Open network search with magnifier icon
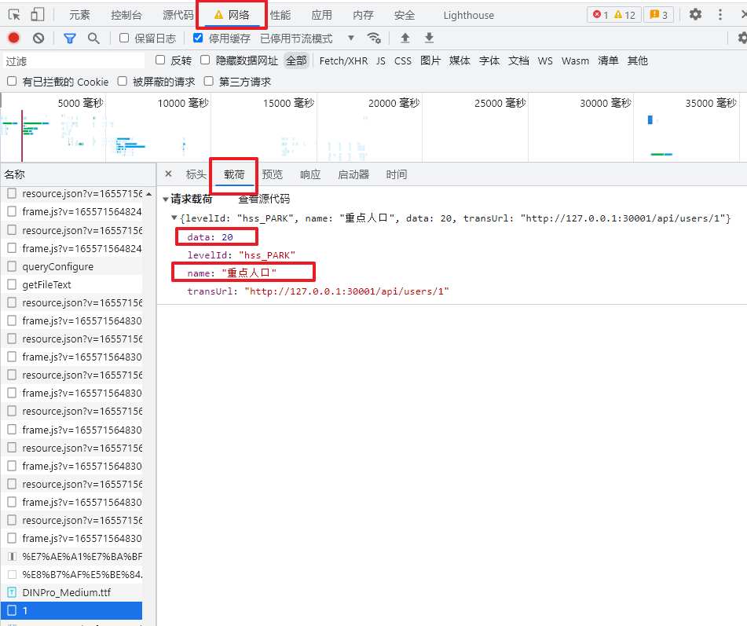This screenshot has width=747, height=626. [x=93, y=38]
